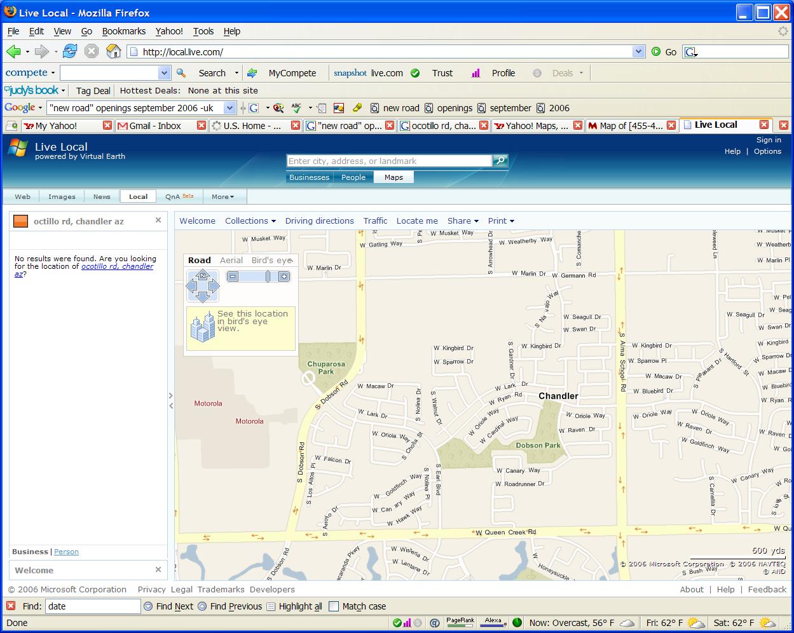Select the zoom in plus icon on map
The image size is (794, 633).
(x=284, y=276)
